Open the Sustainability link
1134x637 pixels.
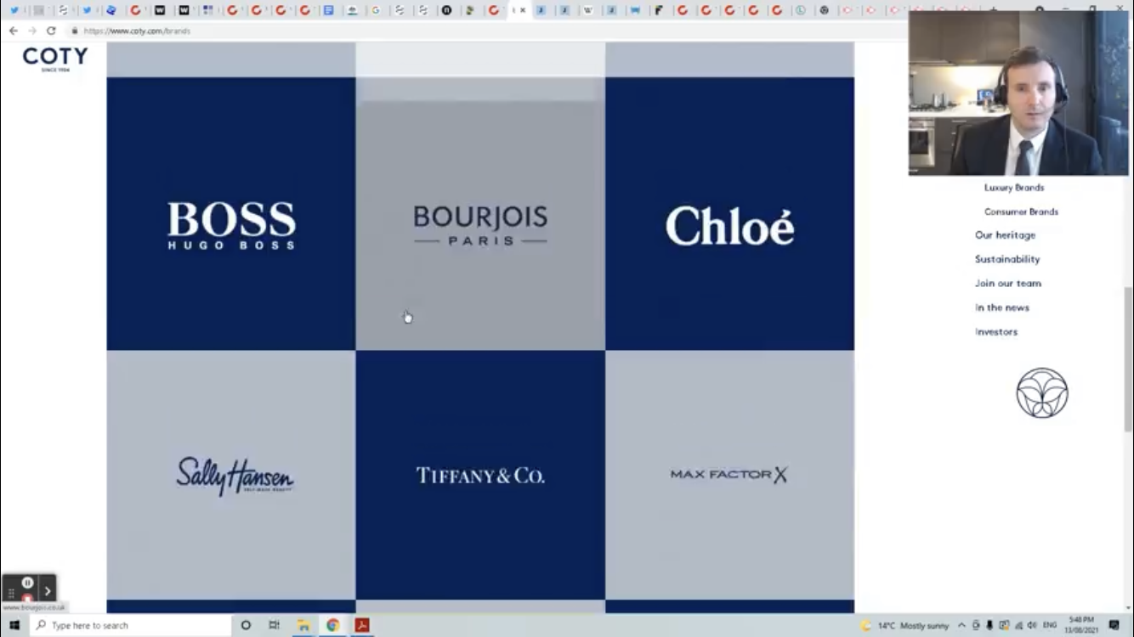click(1007, 259)
